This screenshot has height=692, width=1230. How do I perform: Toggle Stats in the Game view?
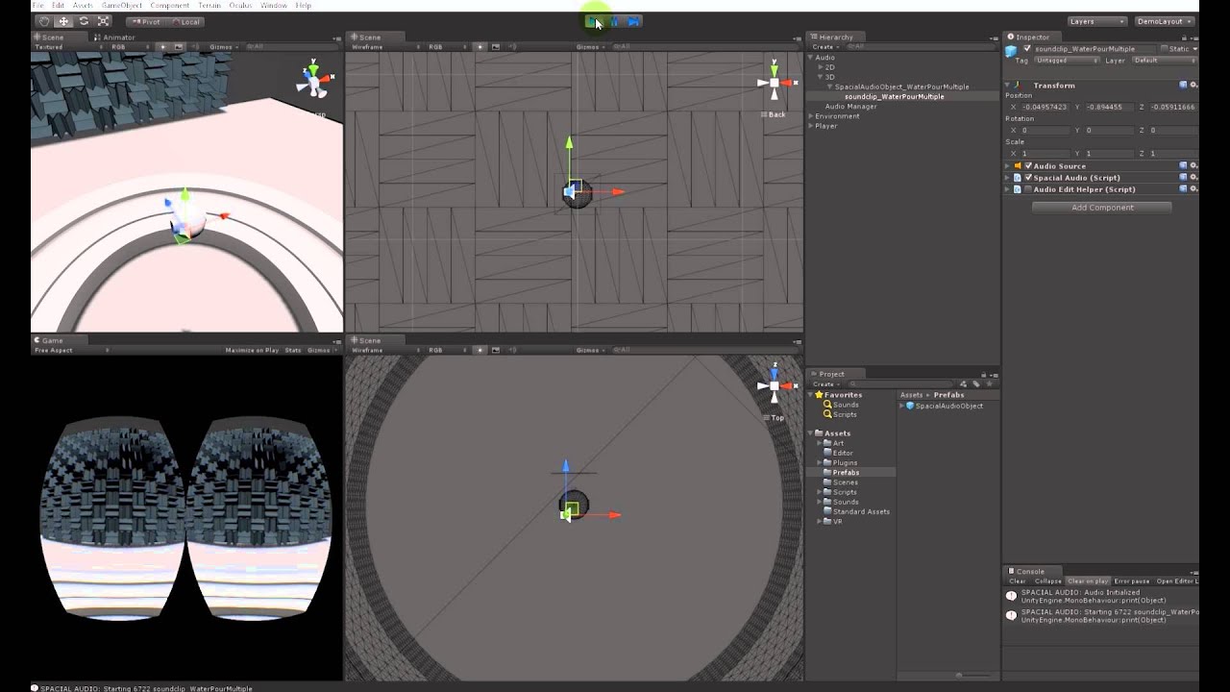point(293,350)
